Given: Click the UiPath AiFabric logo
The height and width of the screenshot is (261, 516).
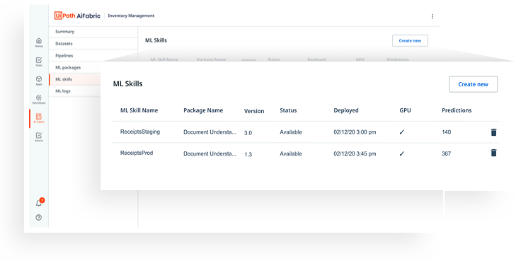Looking at the screenshot, I should click(x=77, y=16).
